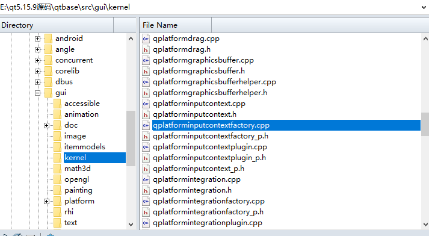Viewport: 429px width, 236px height.
Task: Click the directory tree scroll-up arrow
Action: 131,39
